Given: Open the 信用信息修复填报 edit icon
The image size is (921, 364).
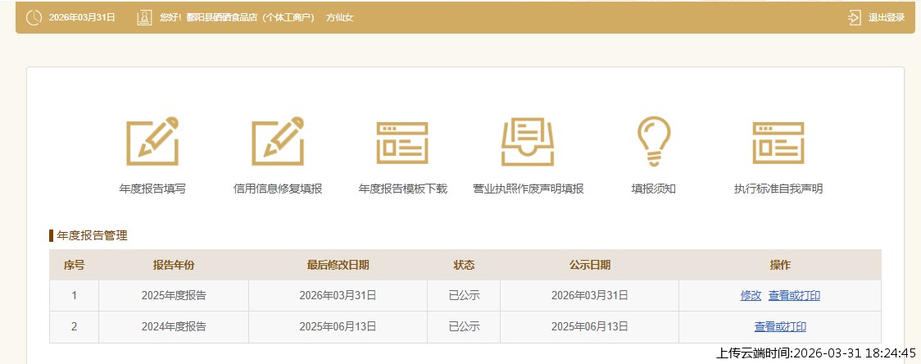Looking at the screenshot, I should tap(278, 142).
